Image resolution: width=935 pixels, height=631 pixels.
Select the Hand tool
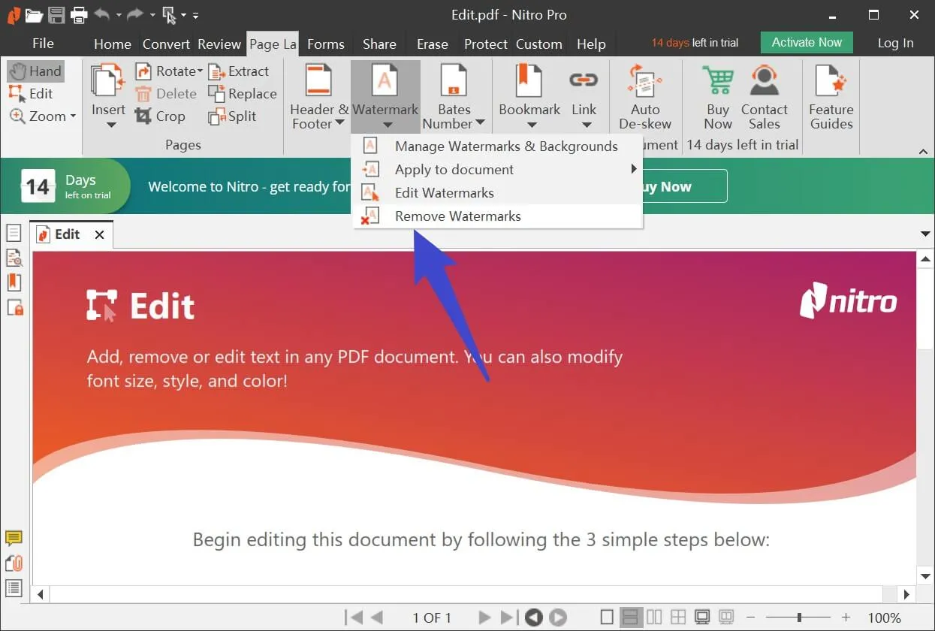[x=35, y=71]
